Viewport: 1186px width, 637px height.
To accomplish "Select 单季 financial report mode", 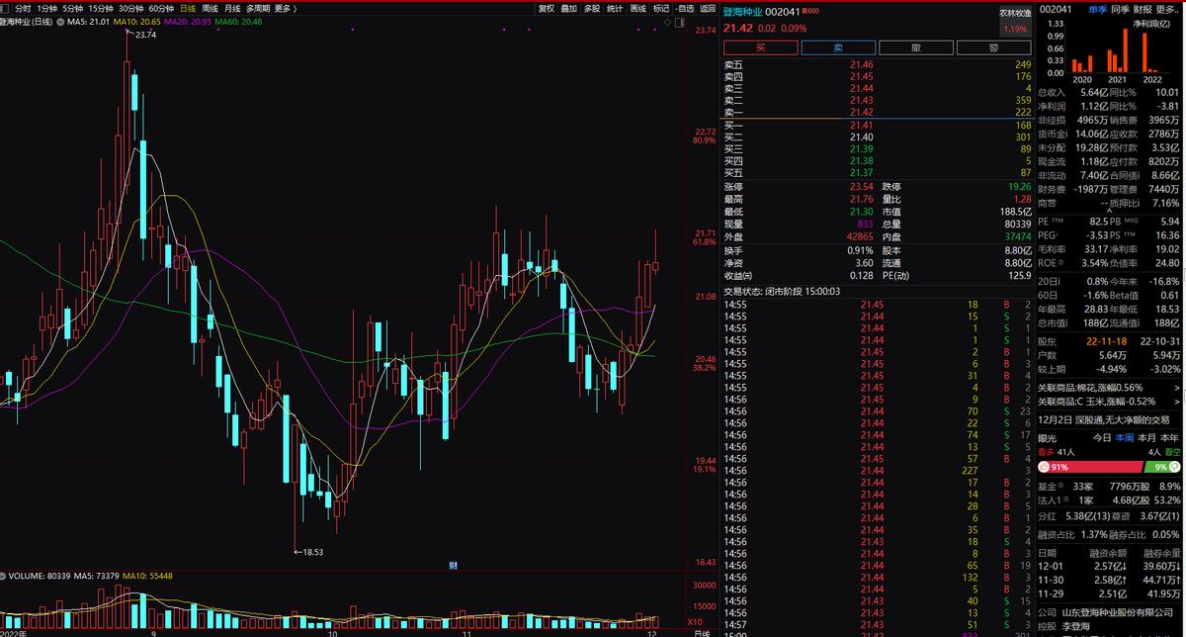I will click(1097, 9).
